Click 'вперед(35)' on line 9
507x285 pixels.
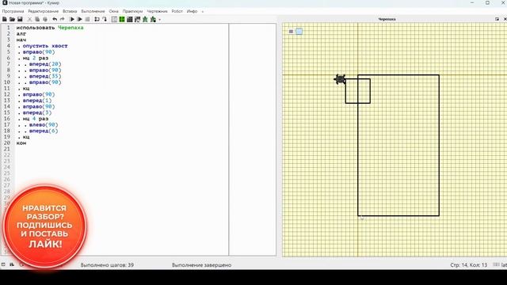pyautogui.click(x=45, y=76)
